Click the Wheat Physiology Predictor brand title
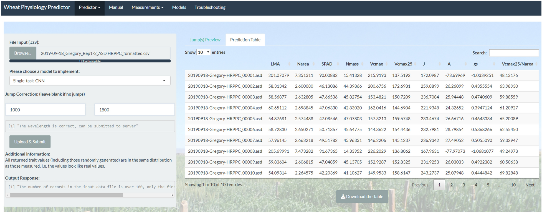Image resolution: width=542 pixels, height=213 pixels. 37,7
